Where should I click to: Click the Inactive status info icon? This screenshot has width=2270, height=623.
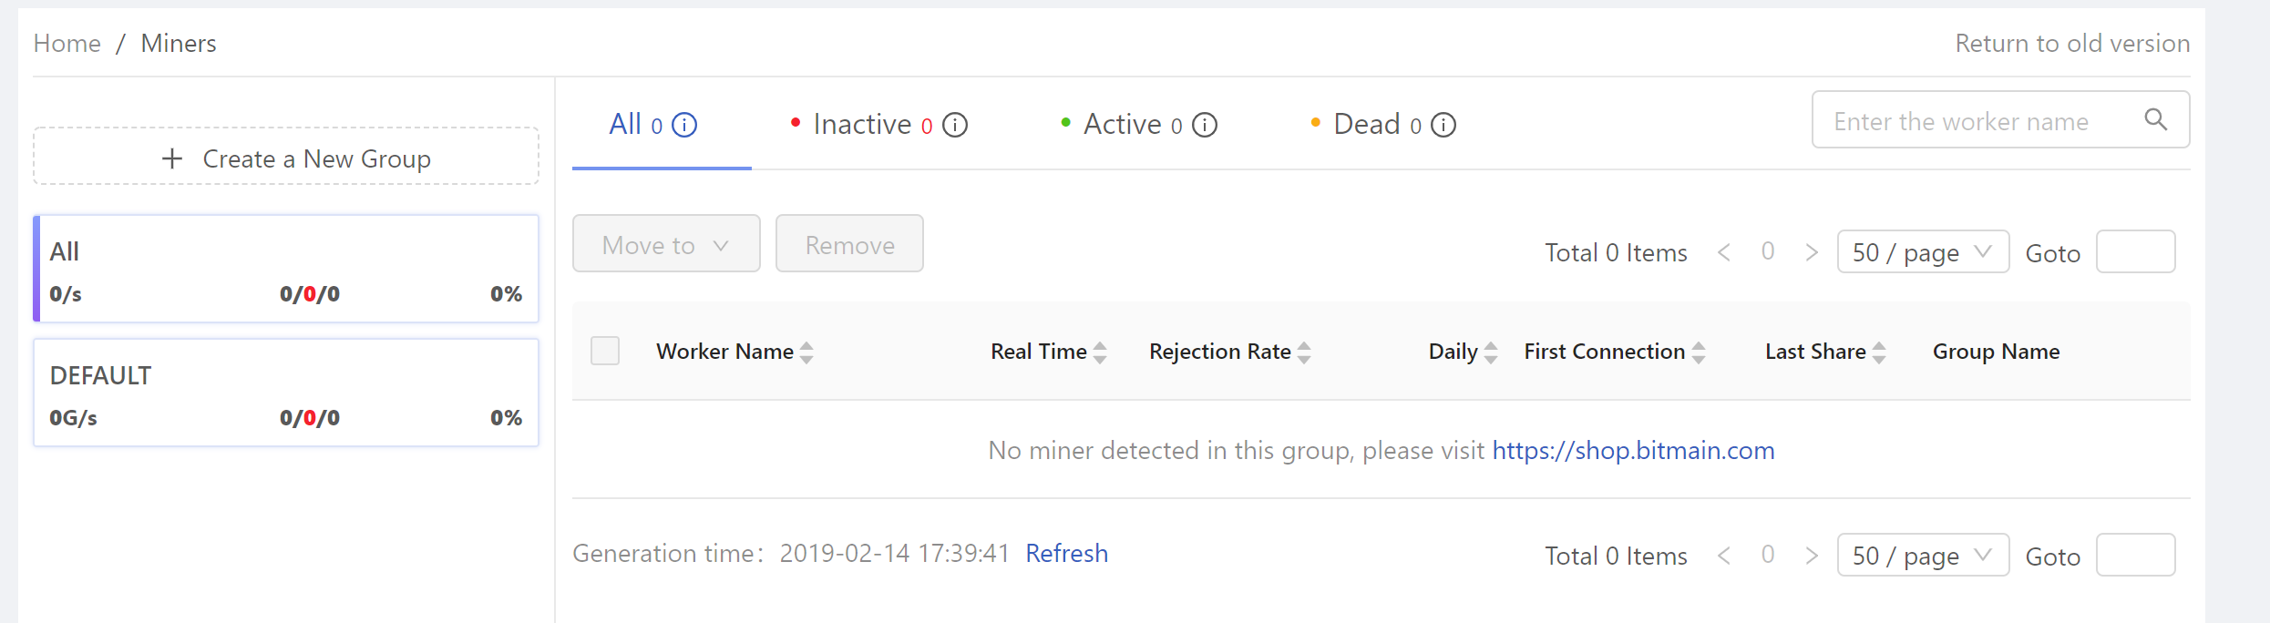954,125
